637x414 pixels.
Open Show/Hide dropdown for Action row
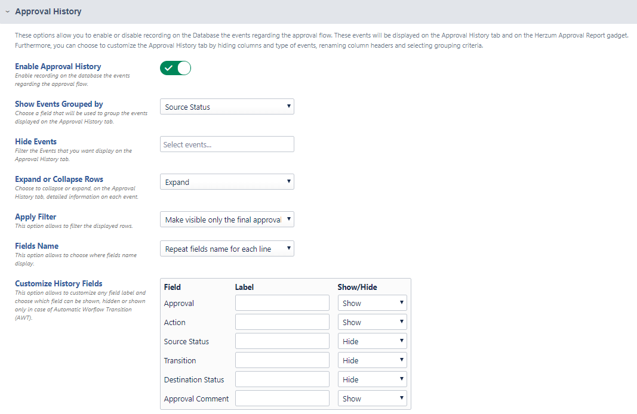372,322
